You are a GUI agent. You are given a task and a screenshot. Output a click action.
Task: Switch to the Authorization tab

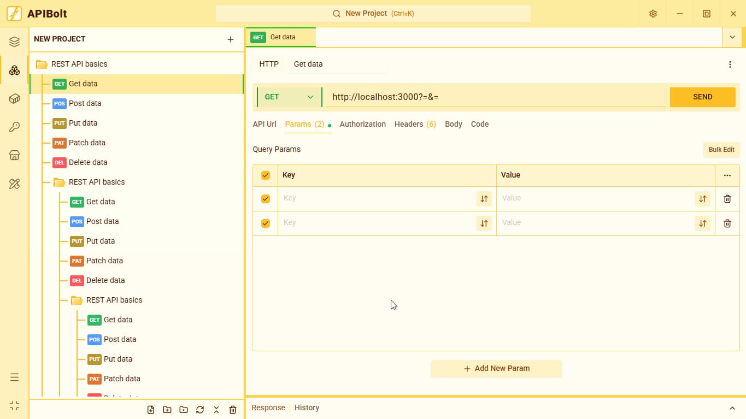[x=363, y=124]
